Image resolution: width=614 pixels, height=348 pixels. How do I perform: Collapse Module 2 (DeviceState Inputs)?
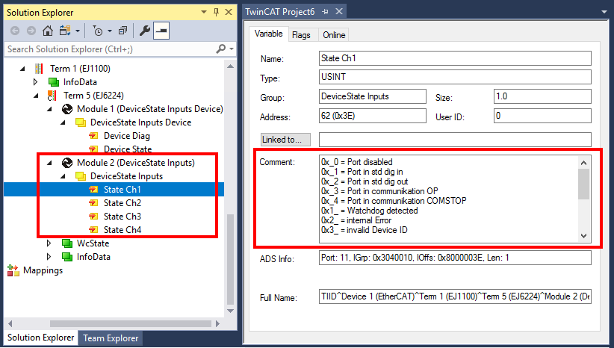tap(50, 163)
